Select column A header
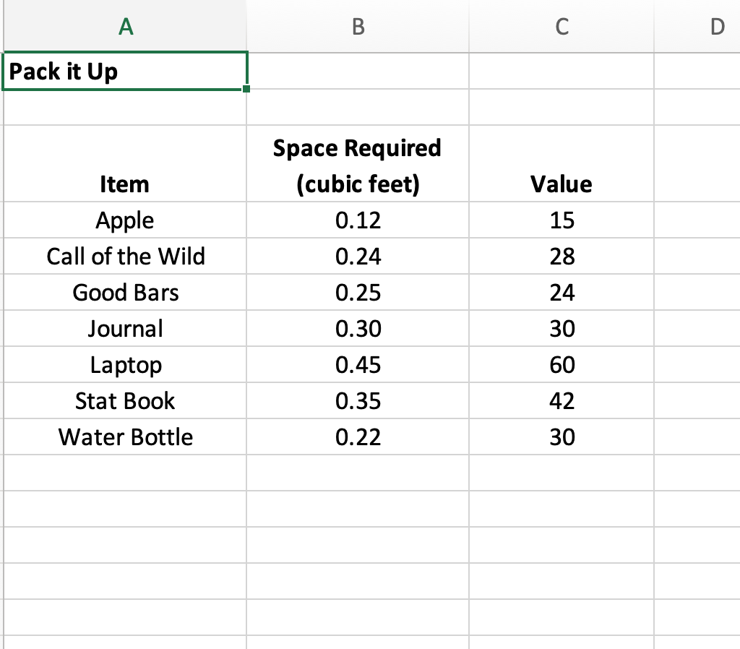 [125, 26]
